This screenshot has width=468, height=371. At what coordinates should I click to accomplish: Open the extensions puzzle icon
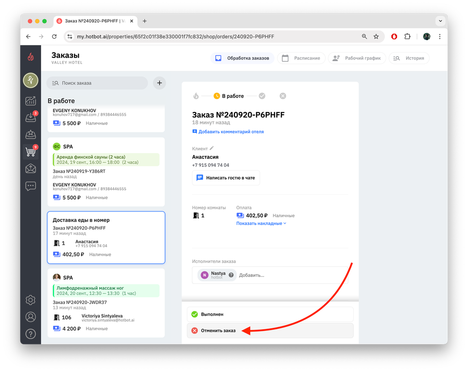(407, 37)
